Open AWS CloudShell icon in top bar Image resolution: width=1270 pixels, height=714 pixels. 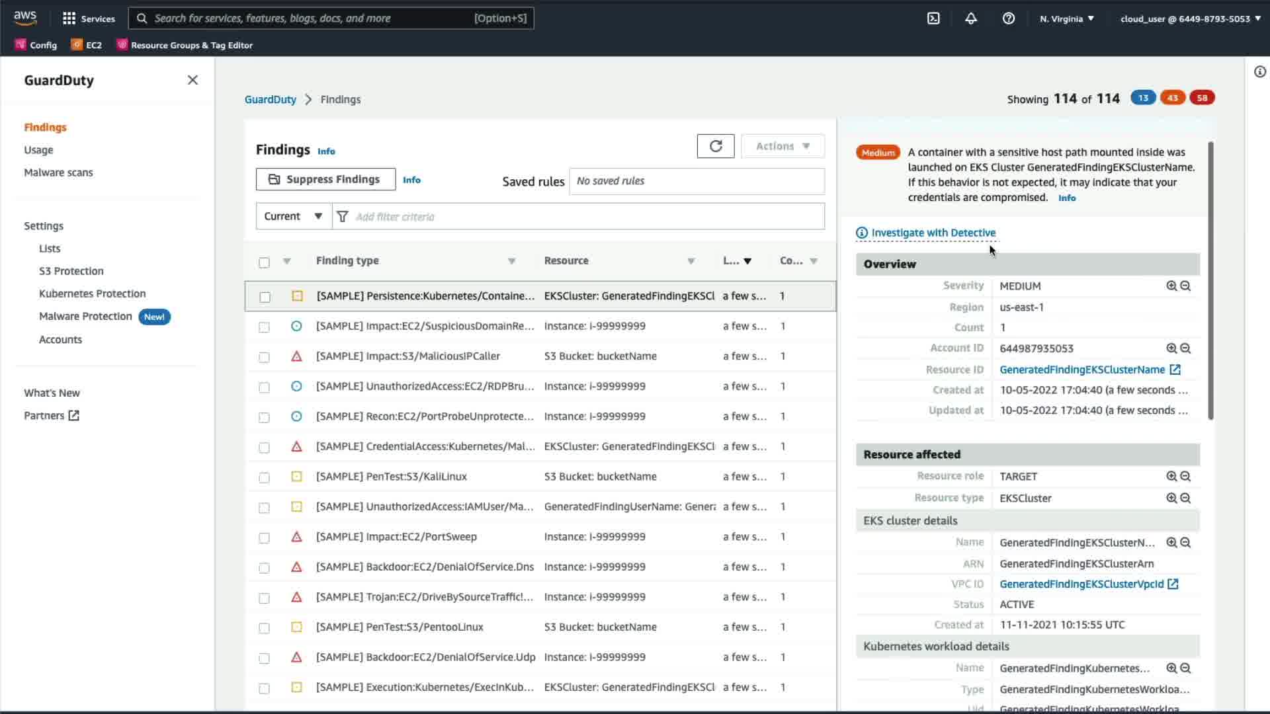point(933,19)
